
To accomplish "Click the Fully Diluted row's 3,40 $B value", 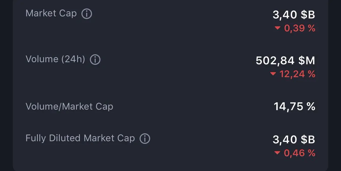I will [x=294, y=139].
